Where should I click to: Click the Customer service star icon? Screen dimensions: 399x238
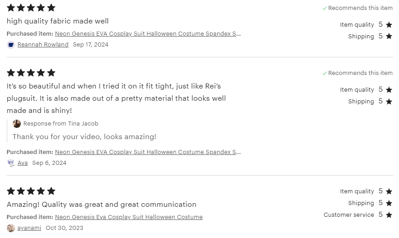(x=389, y=215)
